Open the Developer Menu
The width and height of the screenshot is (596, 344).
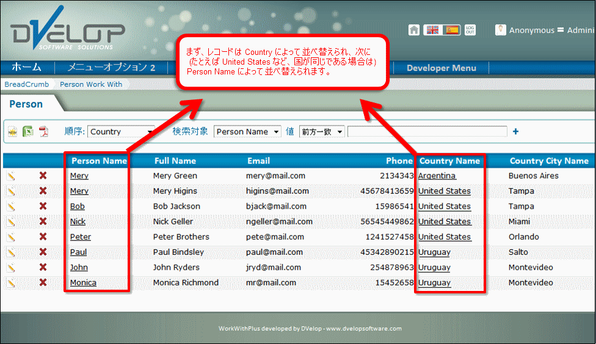pyautogui.click(x=441, y=68)
